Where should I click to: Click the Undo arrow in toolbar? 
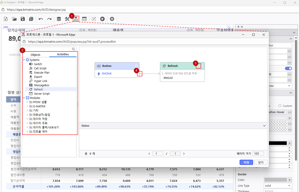[x=41, y=19]
